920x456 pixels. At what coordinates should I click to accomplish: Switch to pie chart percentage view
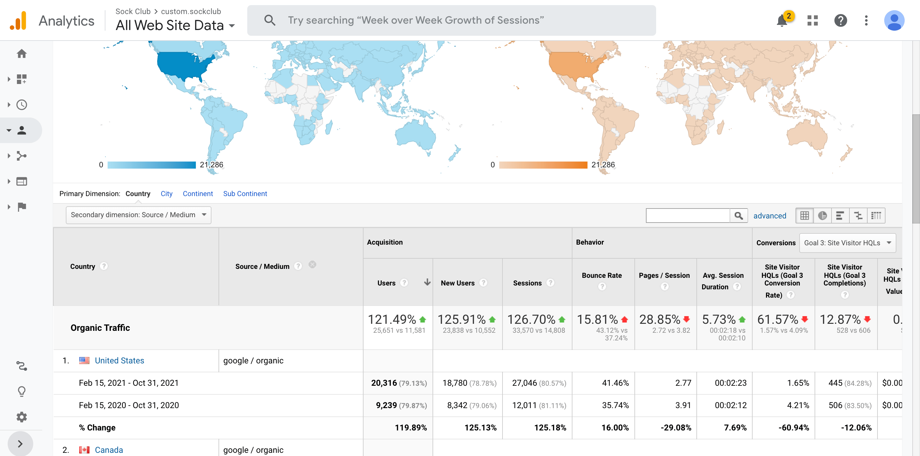[x=823, y=216]
